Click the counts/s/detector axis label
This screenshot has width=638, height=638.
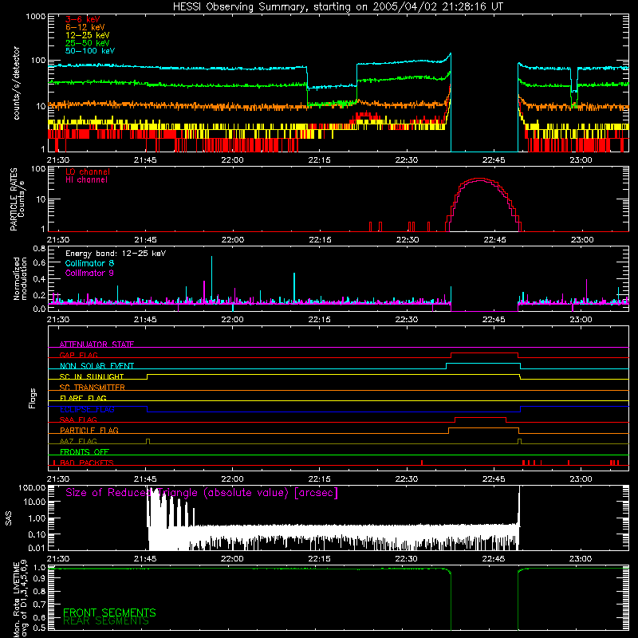(17, 83)
